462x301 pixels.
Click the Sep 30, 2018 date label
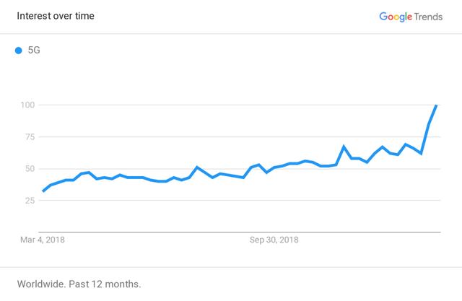pos(274,240)
